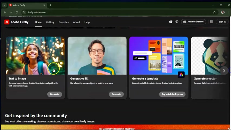The height and width of the screenshot is (130, 231).
Task: Click the Adobe Firefly logo icon
Action: [x=7, y=22]
